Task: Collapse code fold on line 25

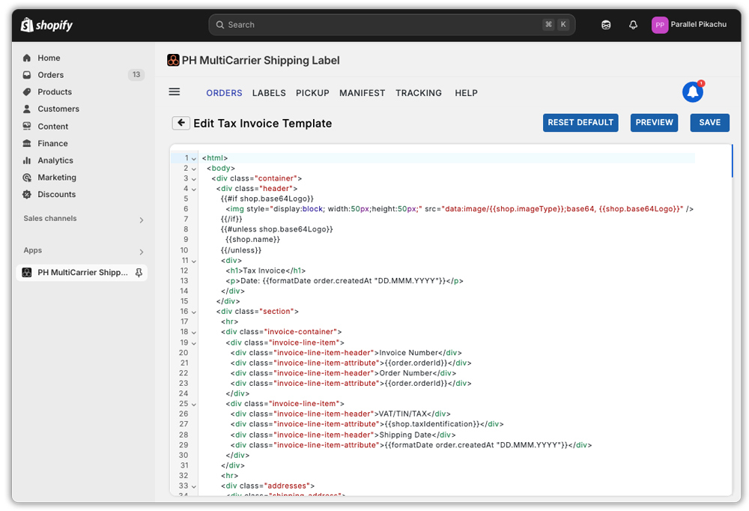Action: (194, 405)
